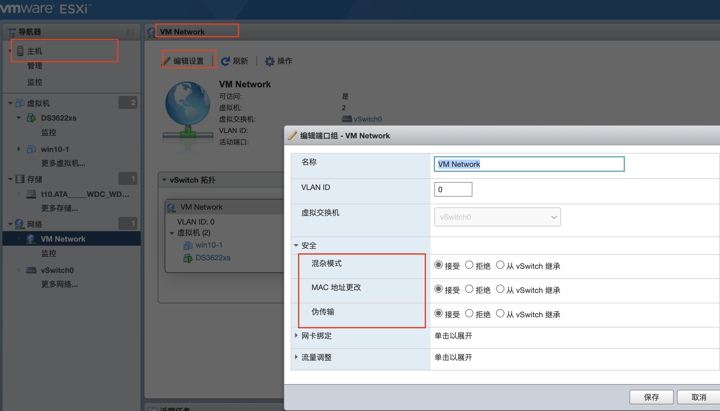Click the vSwitch0 switch icon in navigator
The height and width of the screenshot is (411, 720).
point(31,270)
